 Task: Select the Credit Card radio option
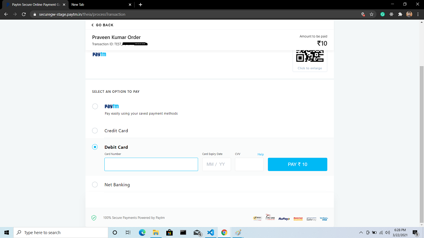(95, 130)
